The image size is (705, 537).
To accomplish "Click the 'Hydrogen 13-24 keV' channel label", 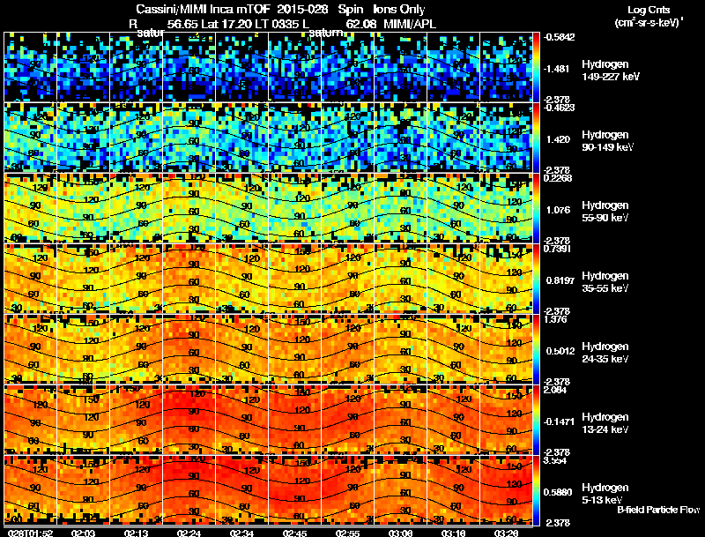I will (605, 423).
